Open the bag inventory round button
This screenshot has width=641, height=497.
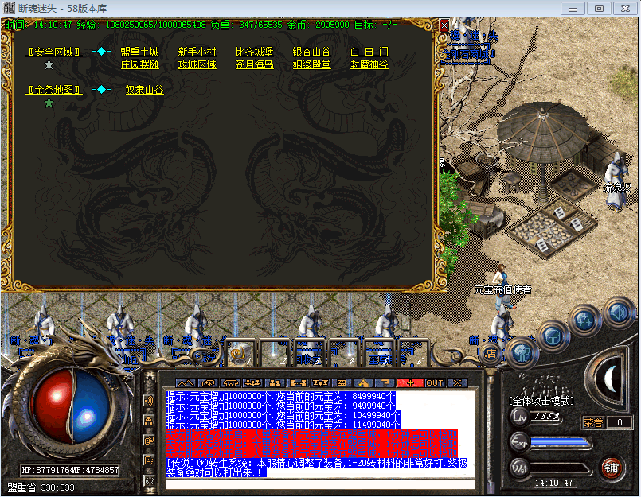pos(553,337)
